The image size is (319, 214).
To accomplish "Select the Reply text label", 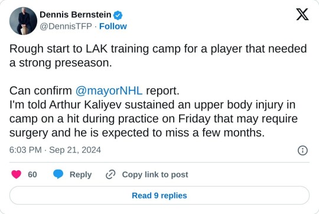I will (80, 175).
